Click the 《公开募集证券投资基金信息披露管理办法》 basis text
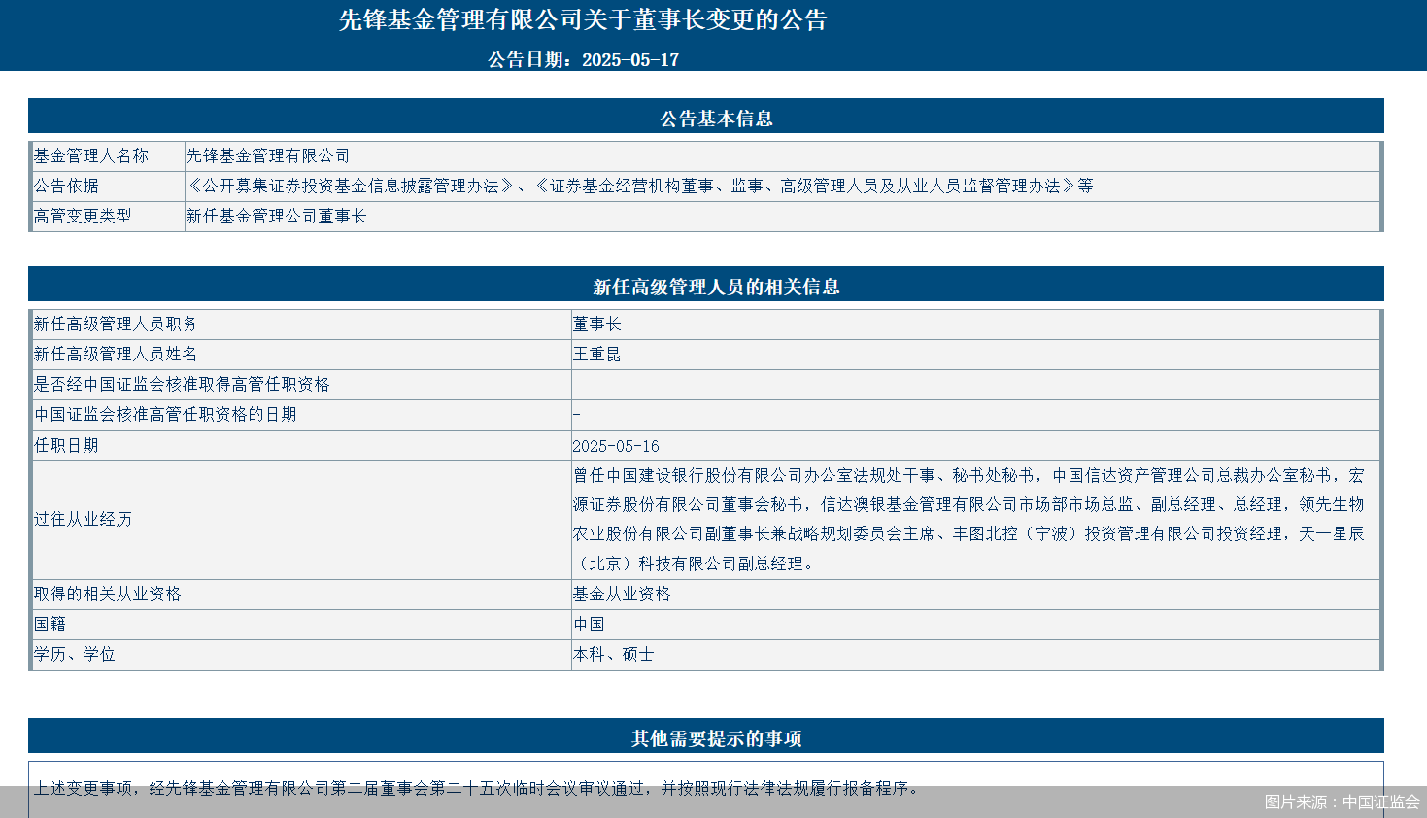1427x818 pixels. point(351,186)
